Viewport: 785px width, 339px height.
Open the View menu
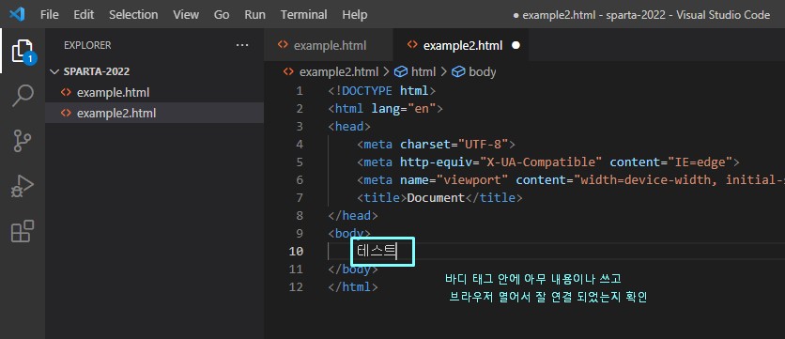point(186,14)
